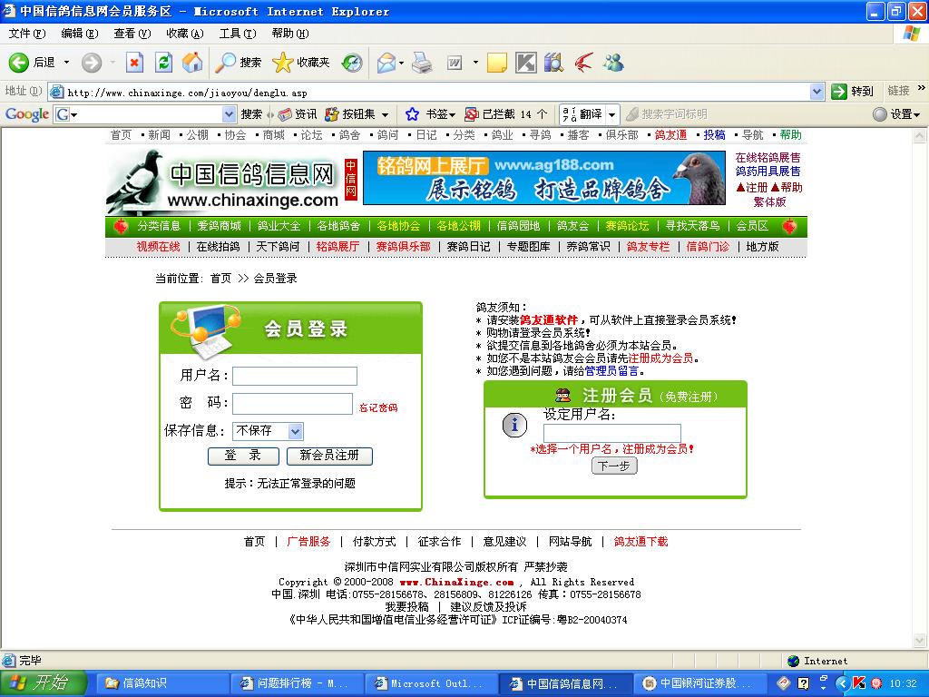Click the 新会员注册 button

pos(329,456)
